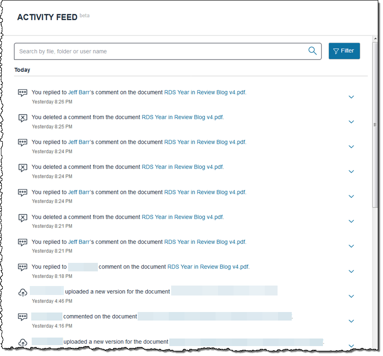Expand the 4:16 PM comment activity
The width and height of the screenshot is (383, 356).
(x=351, y=321)
